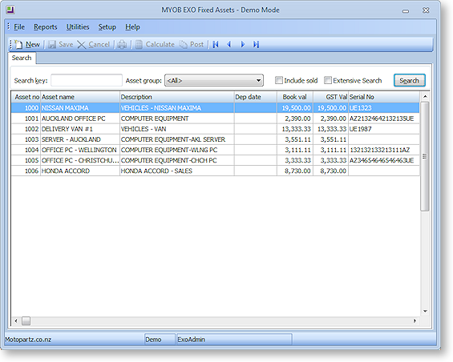Sort by Description column header

tap(177, 97)
